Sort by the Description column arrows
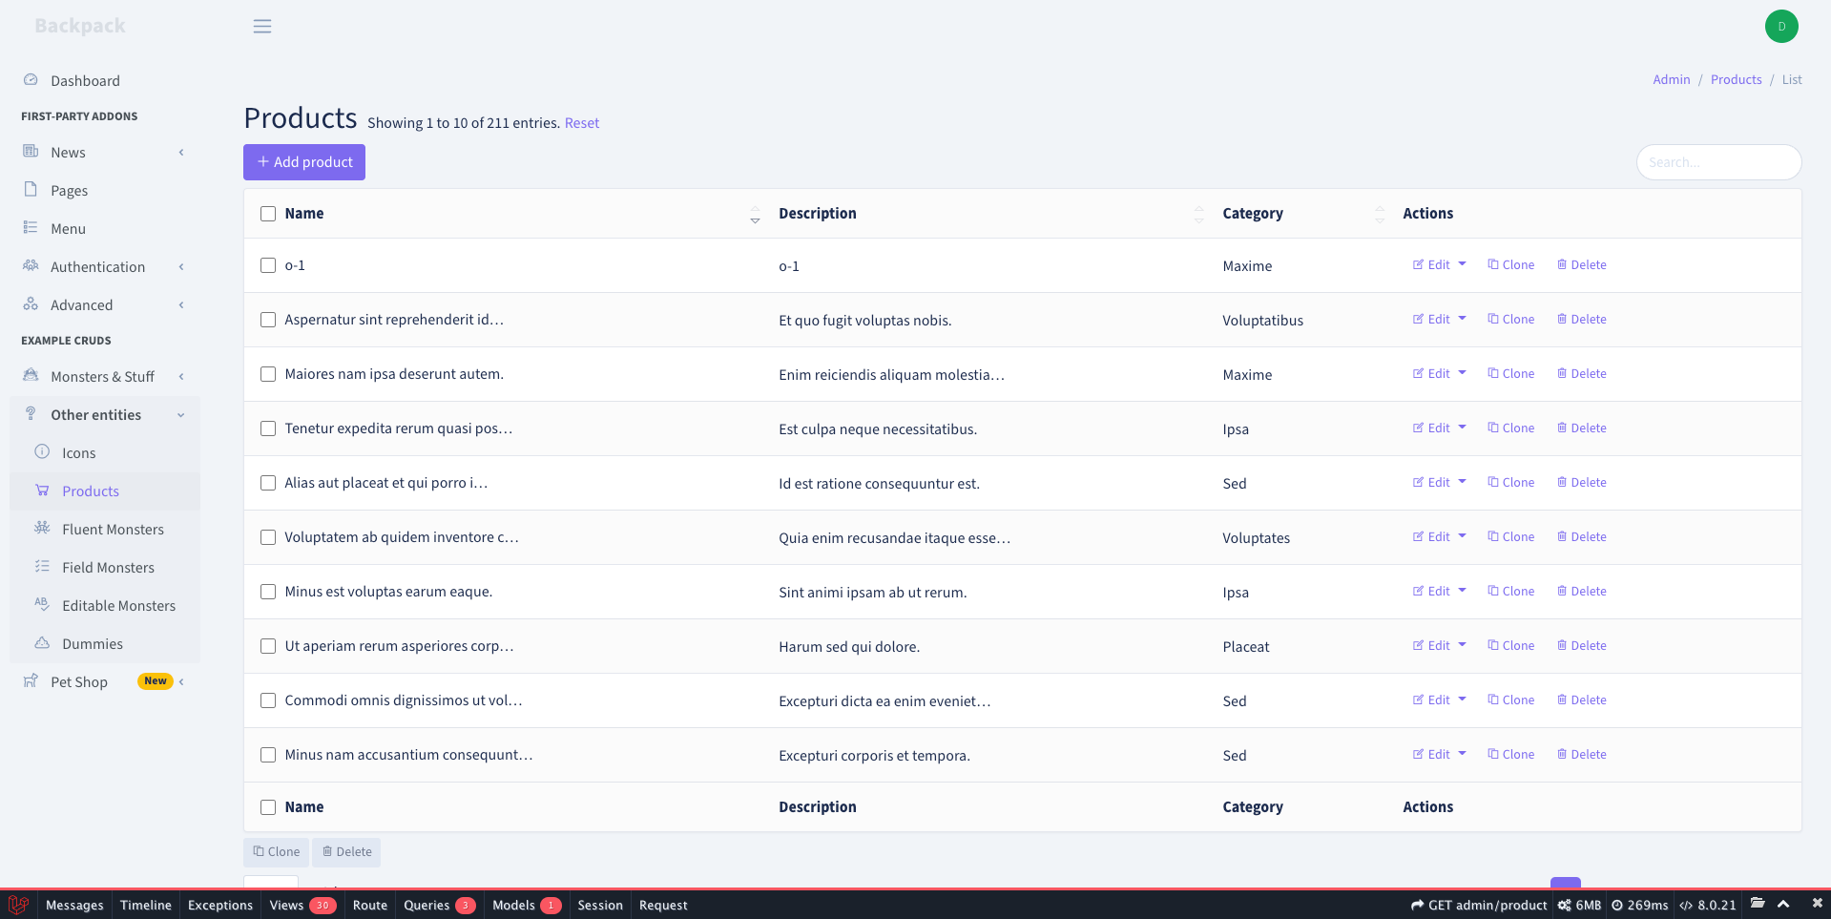This screenshot has height=919, width=1831. (1198, 215)
